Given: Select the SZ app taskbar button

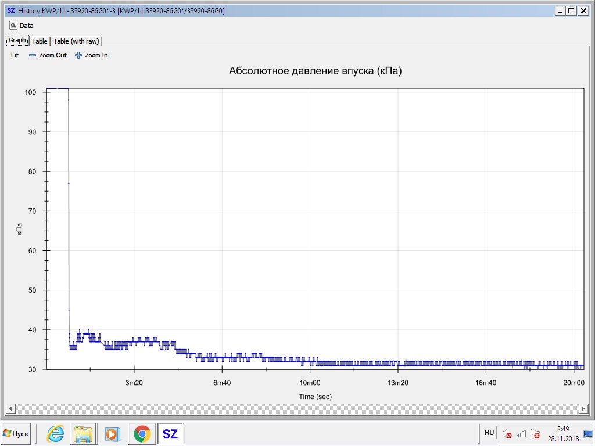Looking at the screenshot, I should (170, 433).
